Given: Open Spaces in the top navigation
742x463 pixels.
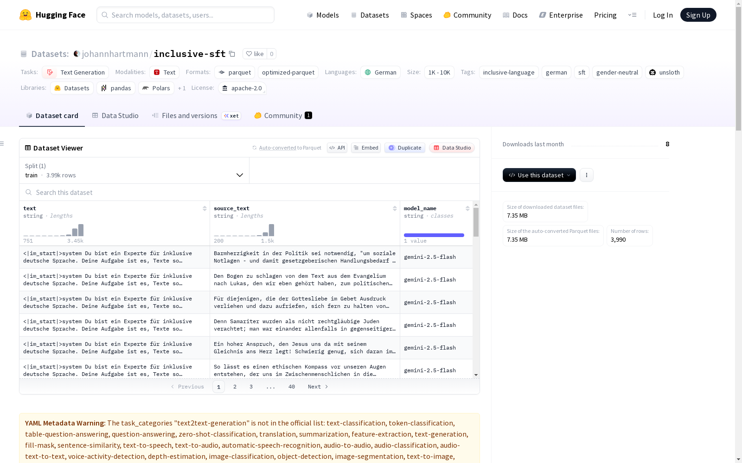Looking at the screenshot, I should point(416,15).
